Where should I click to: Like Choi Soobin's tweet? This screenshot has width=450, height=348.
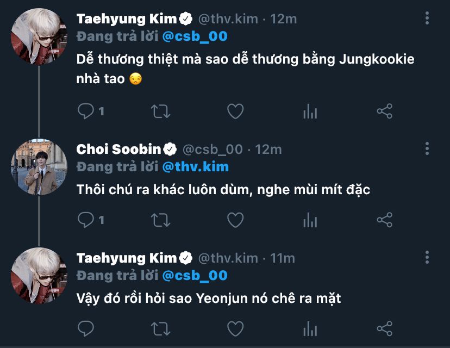(235, 220)
